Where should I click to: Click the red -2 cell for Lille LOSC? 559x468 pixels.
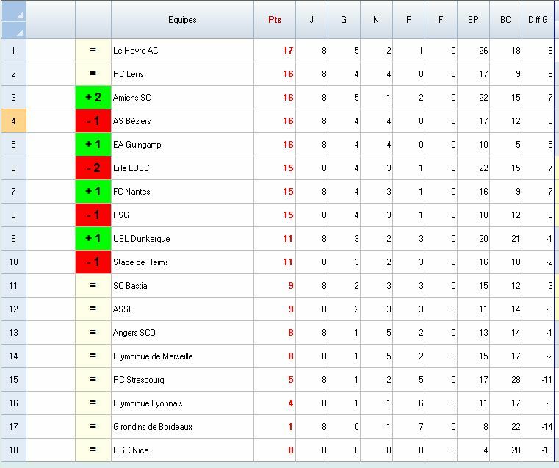pos(93,168)
